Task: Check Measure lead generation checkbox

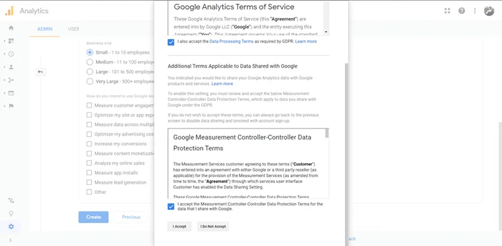Action: point(89,182)
